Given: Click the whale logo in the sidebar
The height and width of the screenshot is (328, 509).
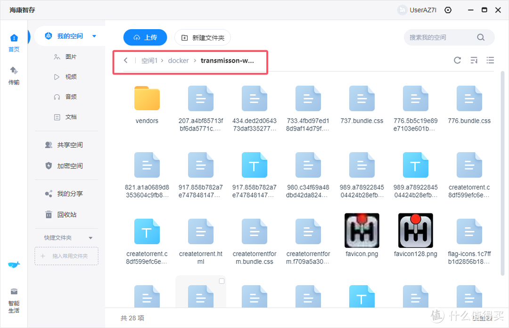Looking at the screenshot, I should (x=14, y=264).
